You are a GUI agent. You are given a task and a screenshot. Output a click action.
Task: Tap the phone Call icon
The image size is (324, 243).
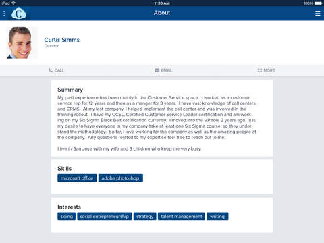click(51, 70)
